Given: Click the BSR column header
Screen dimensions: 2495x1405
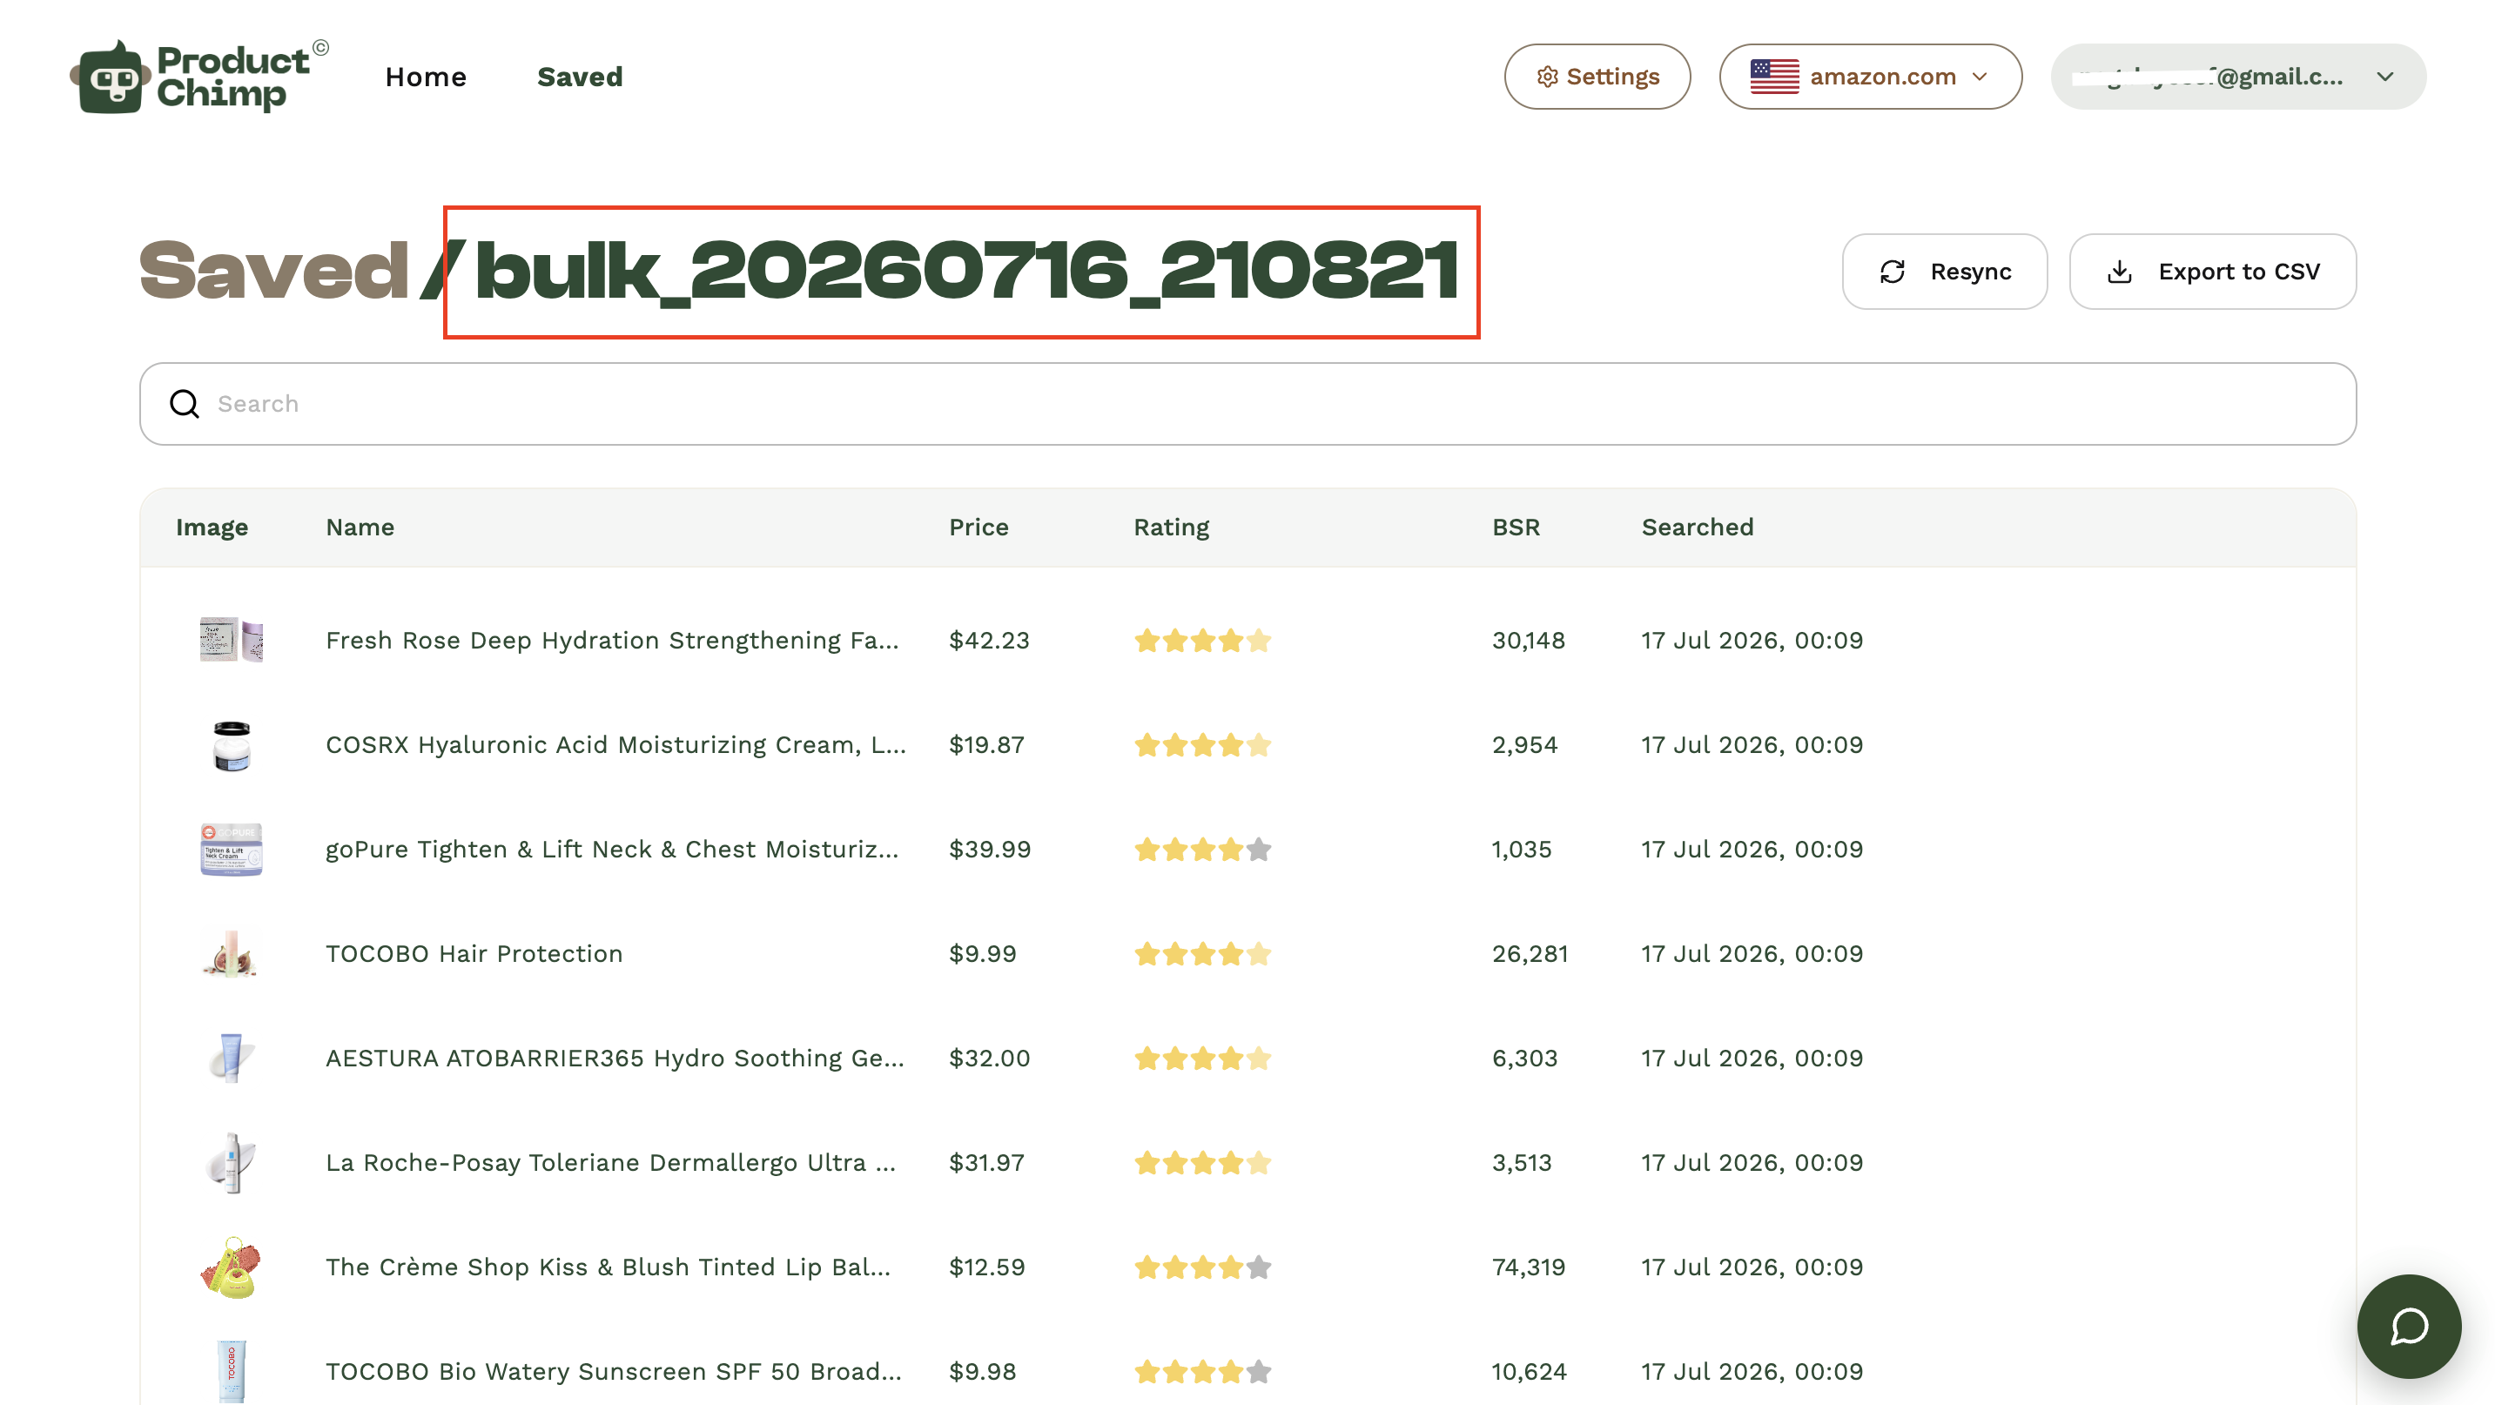Looking at the screenshot, I should pos(1516,527).
